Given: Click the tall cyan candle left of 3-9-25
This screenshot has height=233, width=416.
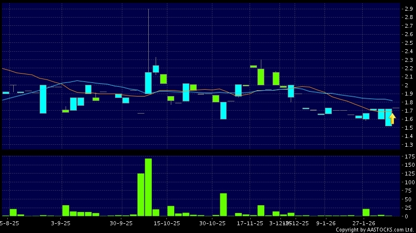Looking at the screenshot, I should 43,99.
